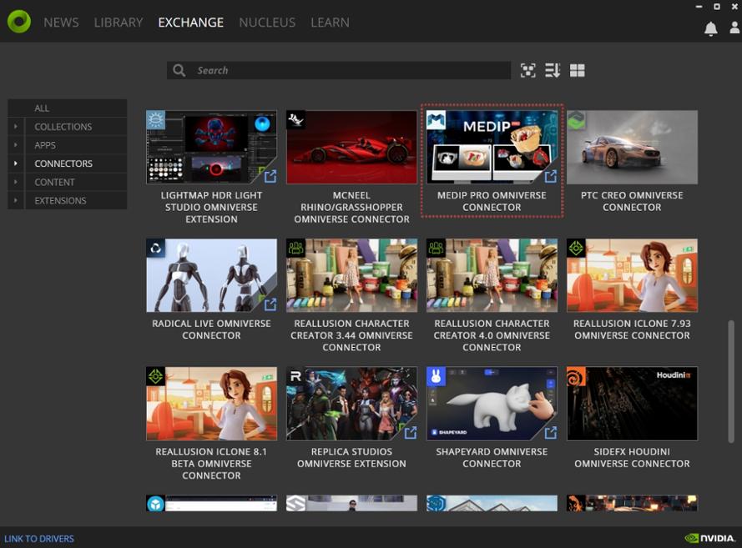This screenshot has height=548, width=742.
Task: Click the vertical scrollbar handle
Action: tap(731, 381)
